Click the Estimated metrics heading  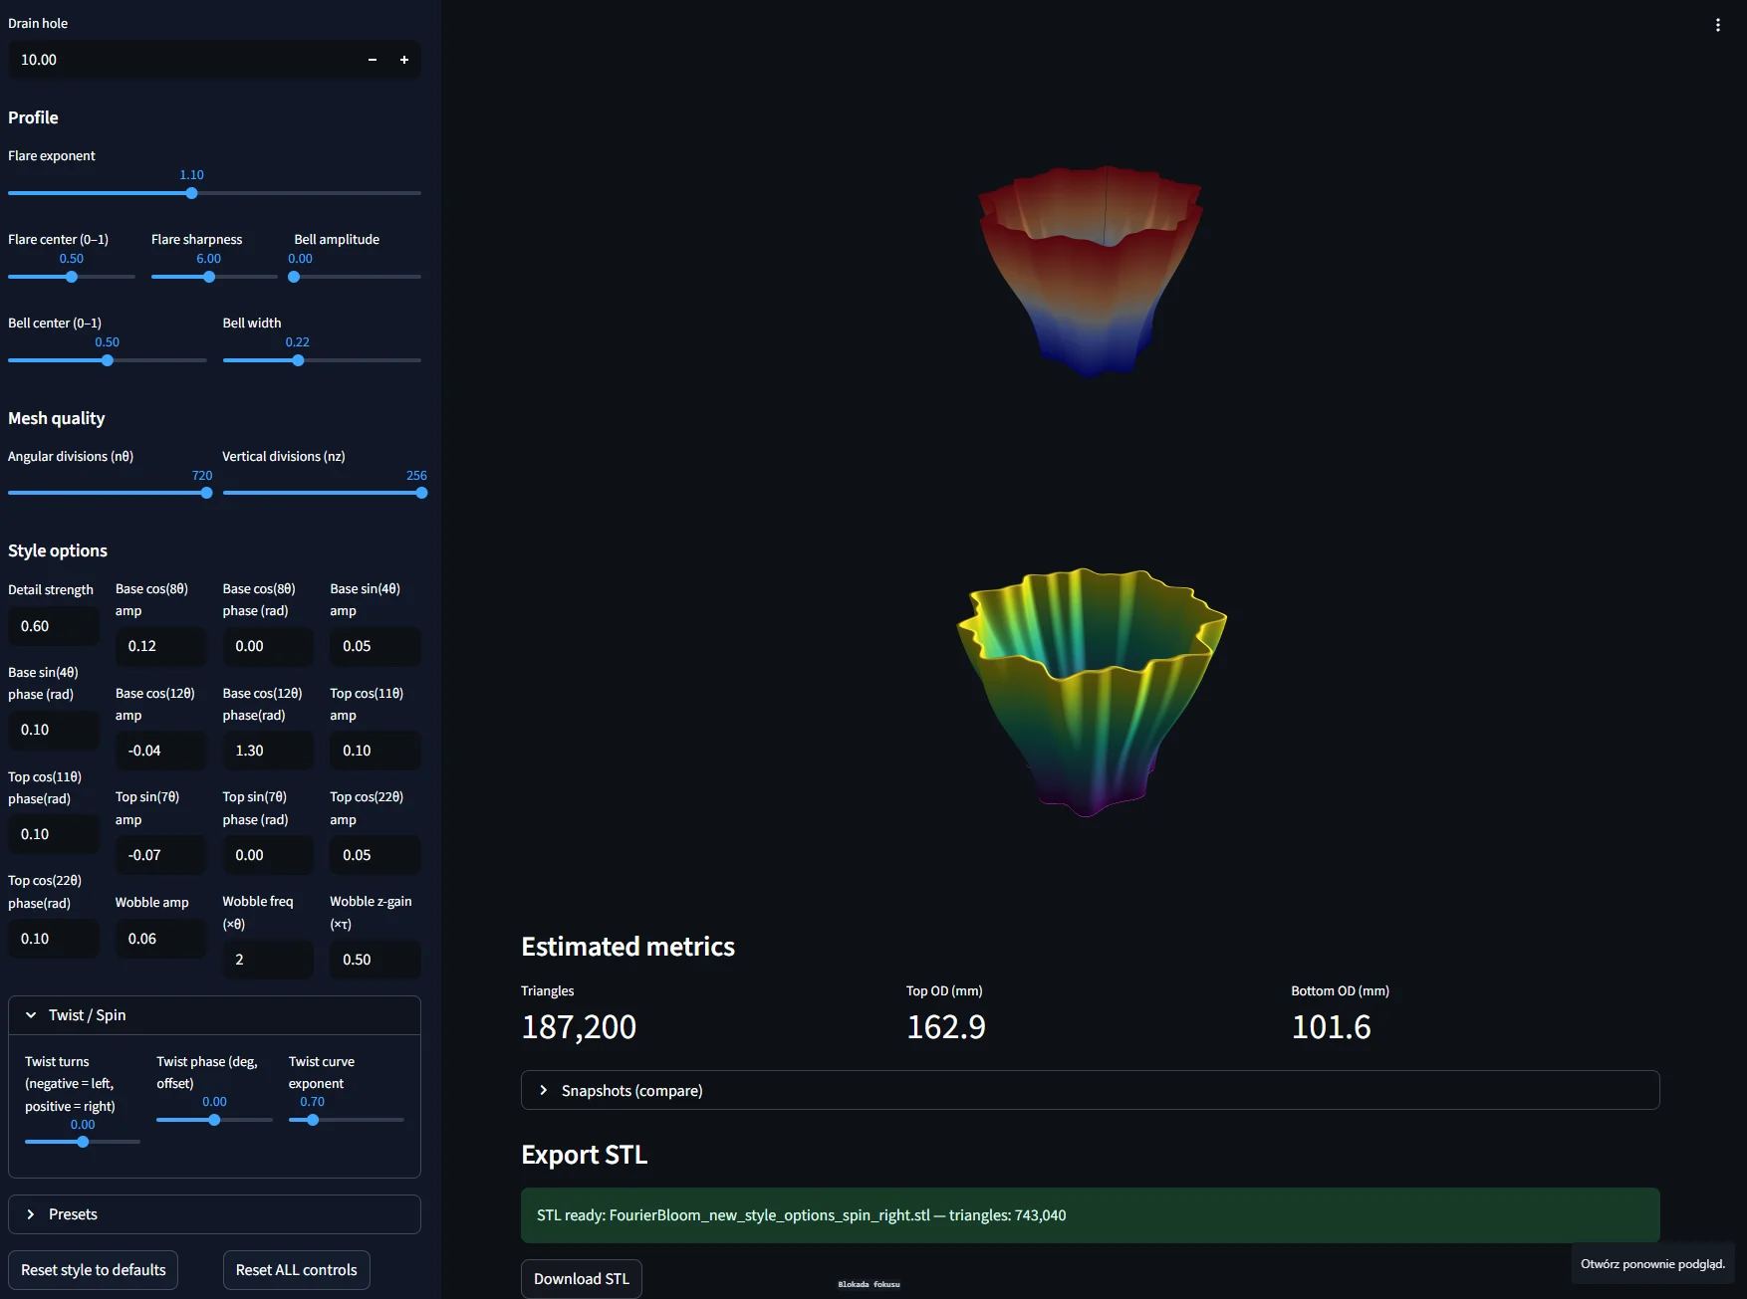[627, 947]
